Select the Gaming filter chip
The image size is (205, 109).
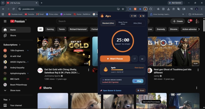point(50,29)
